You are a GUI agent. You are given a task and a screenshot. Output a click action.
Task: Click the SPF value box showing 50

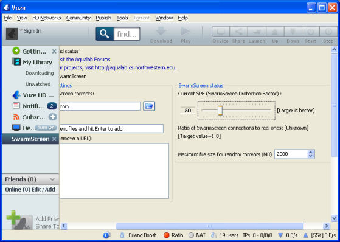pyautogui.click(x=187, y=111)
